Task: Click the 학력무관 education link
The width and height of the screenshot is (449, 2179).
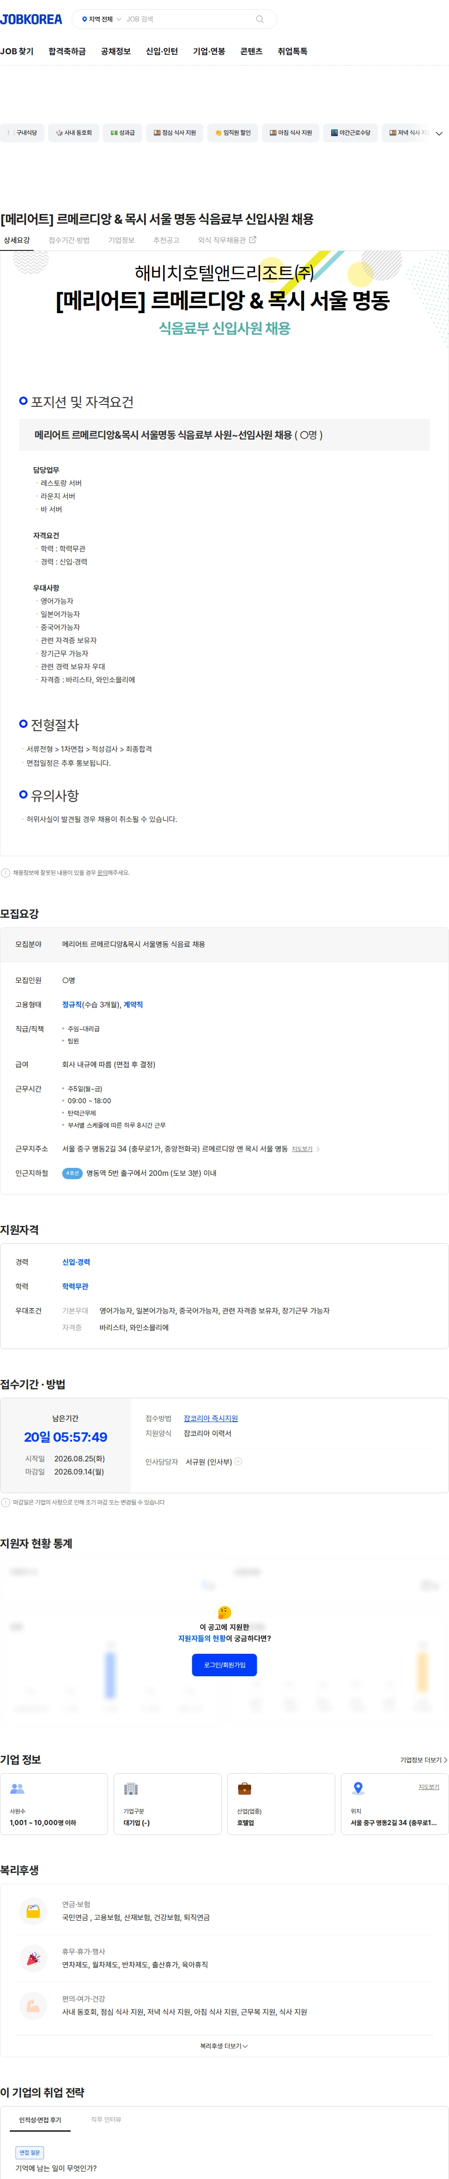Action: pyautogui.click(x=75, y=1287)
